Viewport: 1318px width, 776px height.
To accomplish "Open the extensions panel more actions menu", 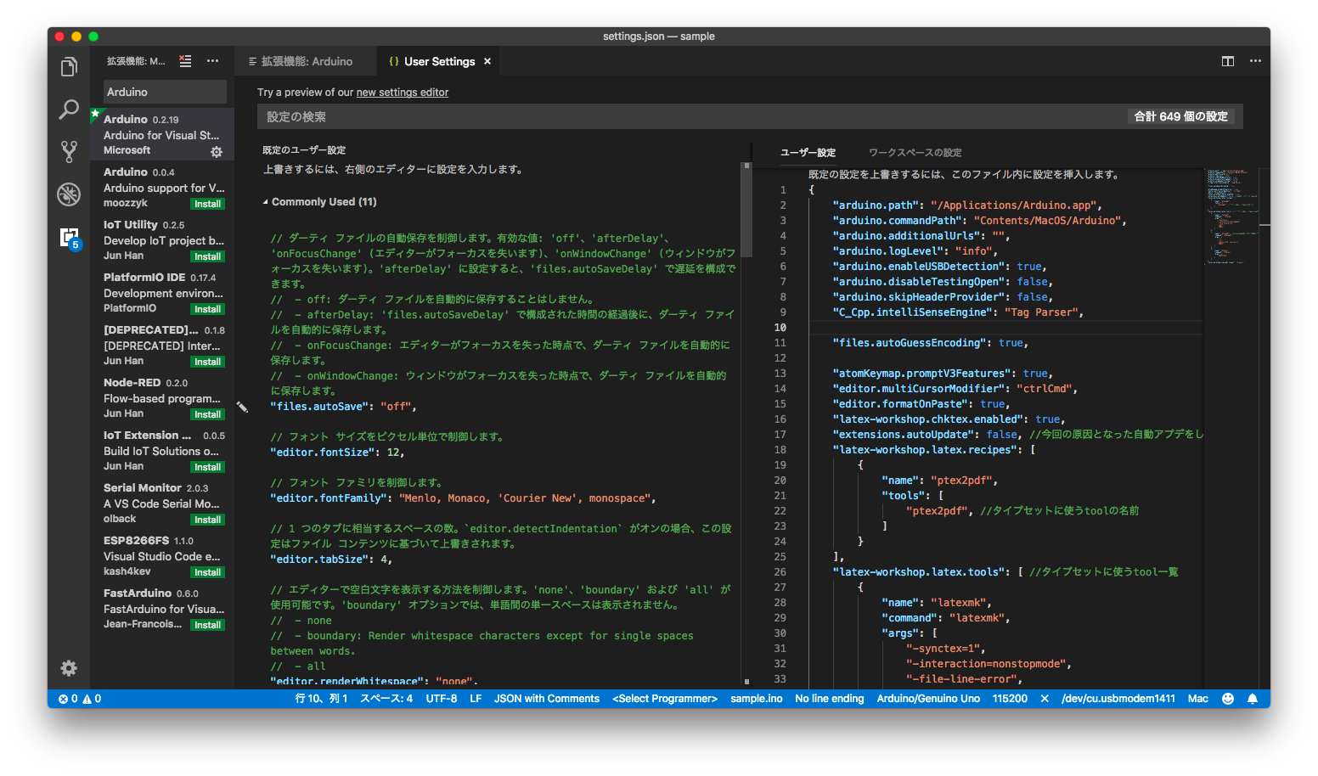I will tap(212, 60).
